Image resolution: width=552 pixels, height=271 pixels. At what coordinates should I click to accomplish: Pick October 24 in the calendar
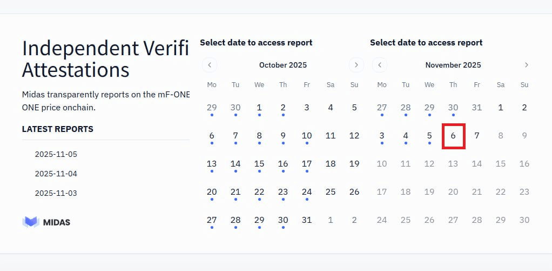pyautogui.click(x=307, y=192)
